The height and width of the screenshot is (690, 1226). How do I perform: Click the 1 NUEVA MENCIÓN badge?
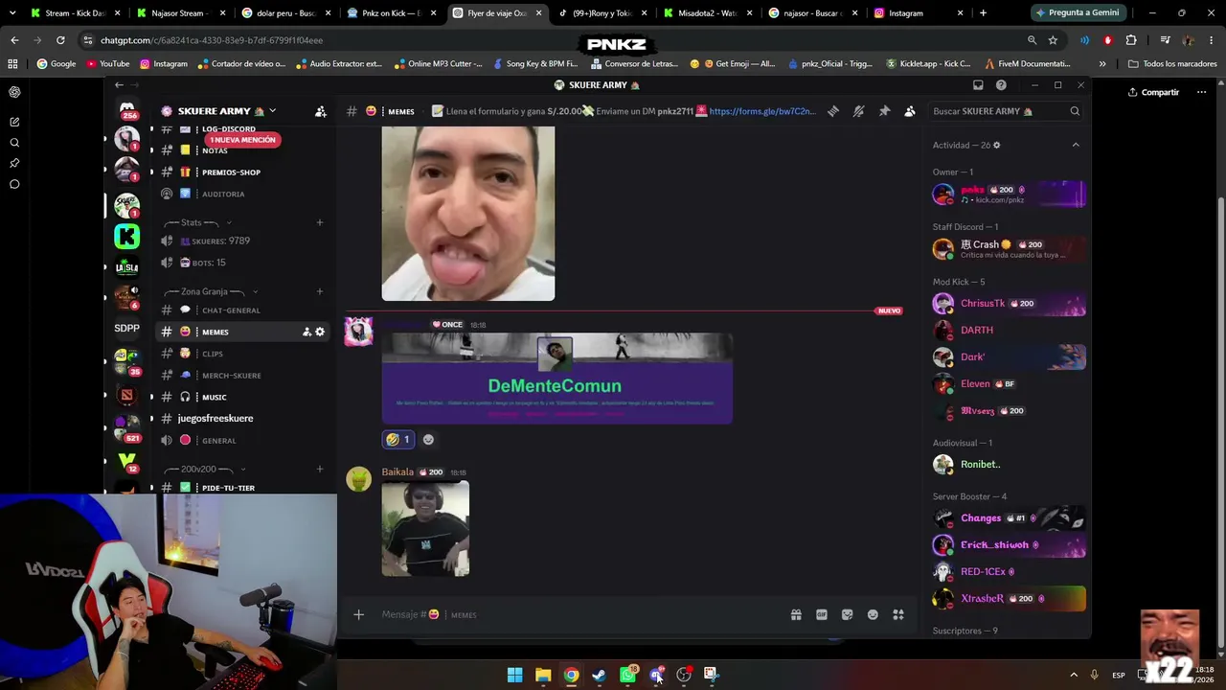(x=242, y=140)
